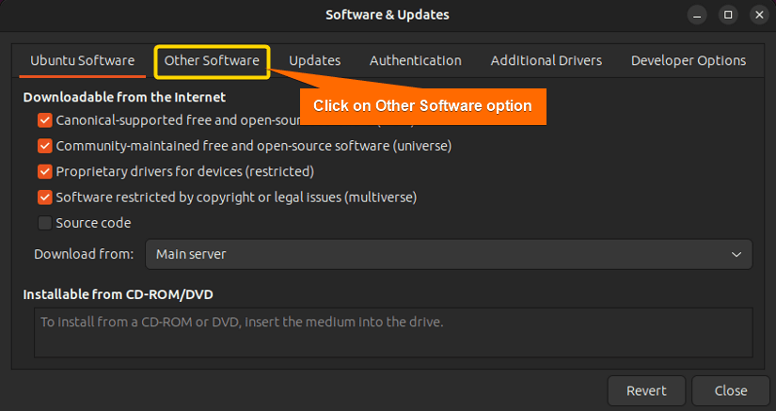This screenshot has height=411, width=776.
Task: Minimize the Software & Updates window
Action: point(697,15)
